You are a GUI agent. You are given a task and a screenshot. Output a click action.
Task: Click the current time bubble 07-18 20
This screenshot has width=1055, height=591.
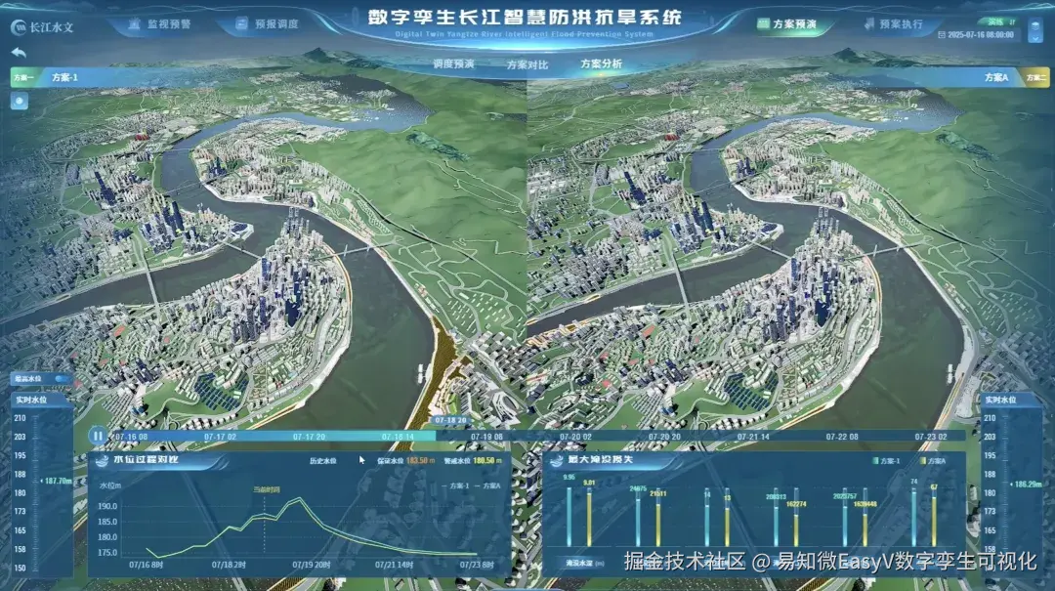450,421
